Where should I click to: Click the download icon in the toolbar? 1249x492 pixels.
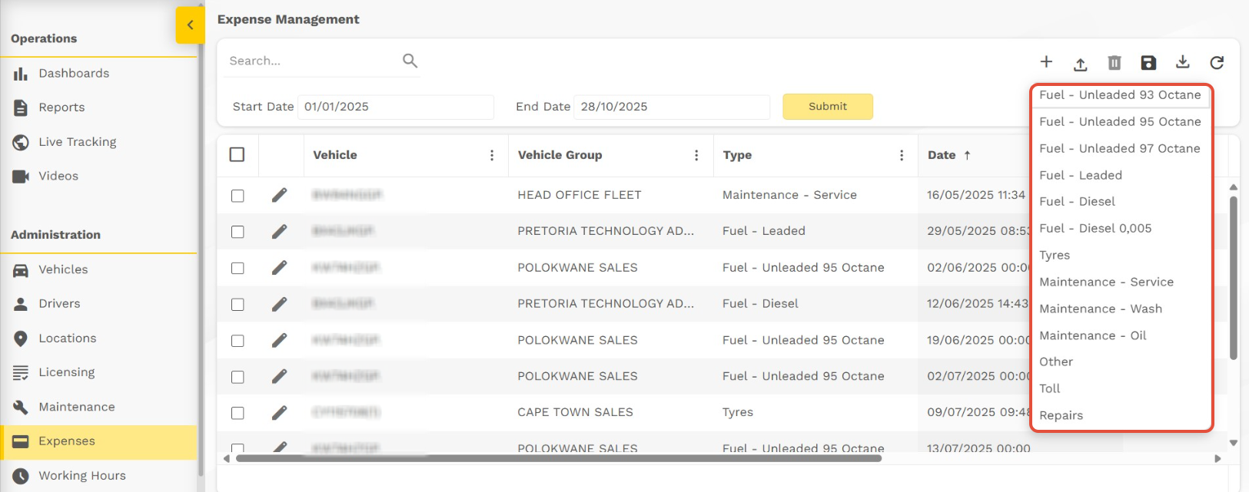click(1183, 62)
